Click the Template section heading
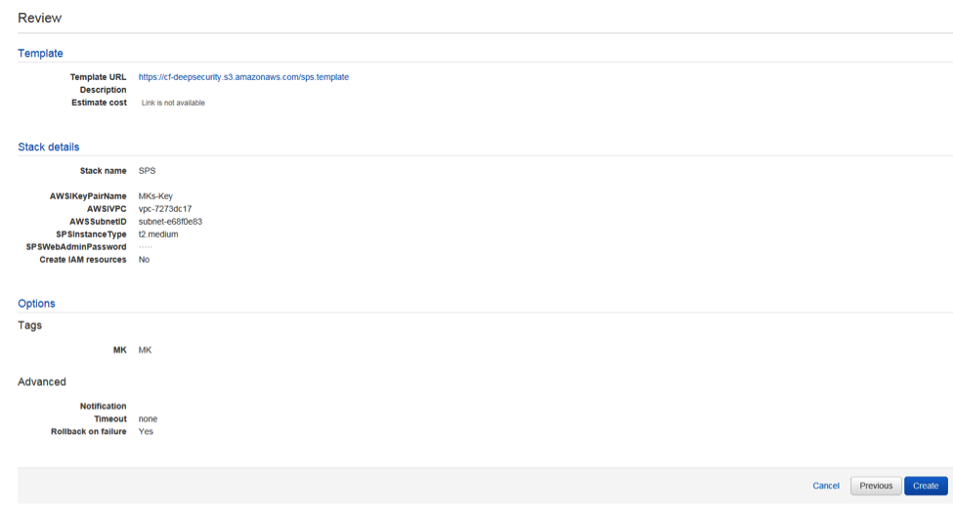The image size is (953, 512). click(40, 53)
